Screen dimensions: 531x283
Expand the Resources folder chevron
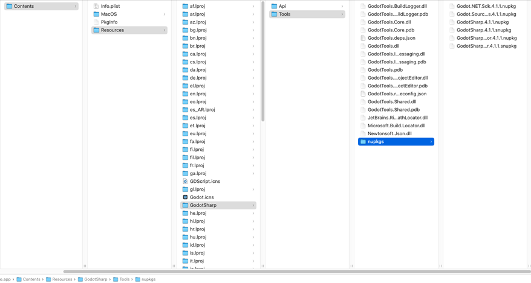pyautogui.click(x=165, y=30)
